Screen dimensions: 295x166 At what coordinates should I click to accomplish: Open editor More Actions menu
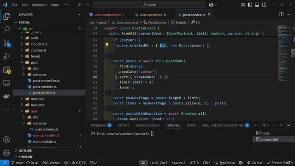click(x=289, y=14)
